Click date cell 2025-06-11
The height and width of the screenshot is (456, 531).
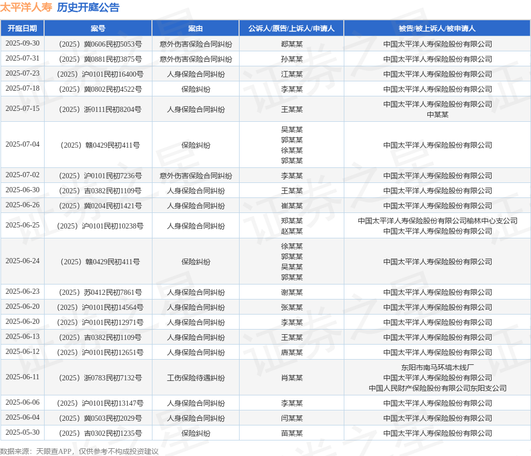(22, 377)
